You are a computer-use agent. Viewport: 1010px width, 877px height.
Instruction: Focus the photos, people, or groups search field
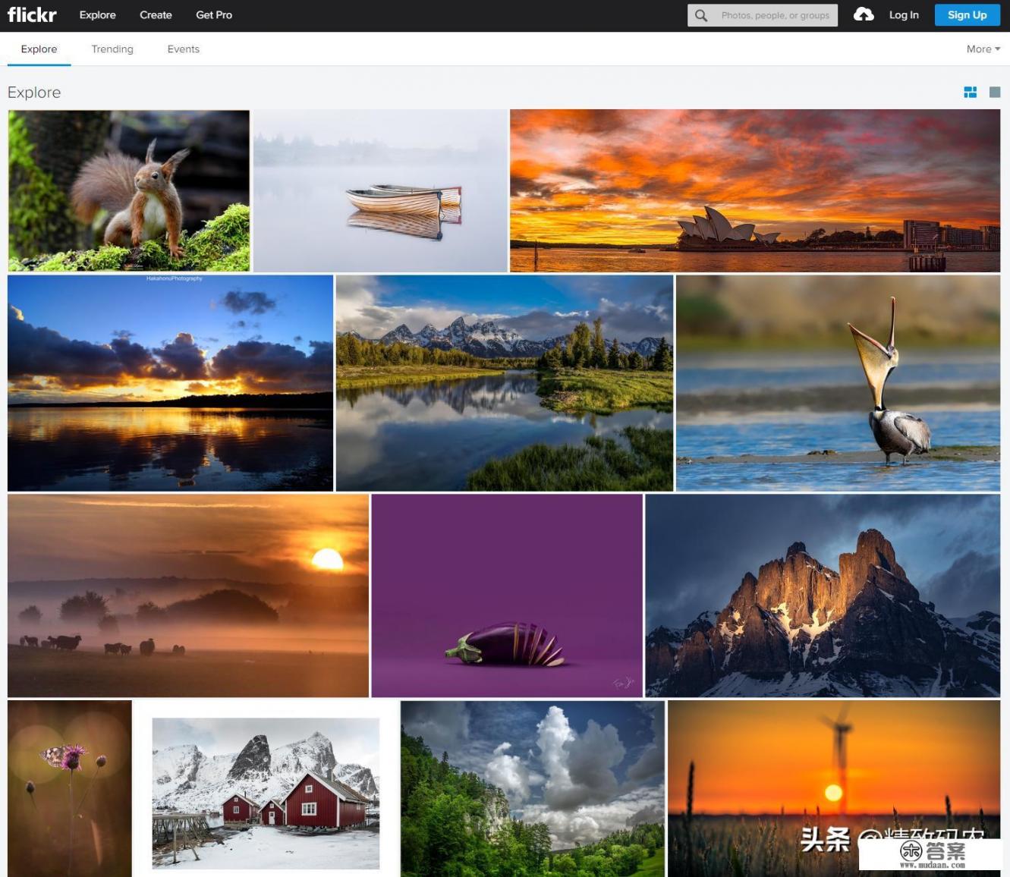775,15
